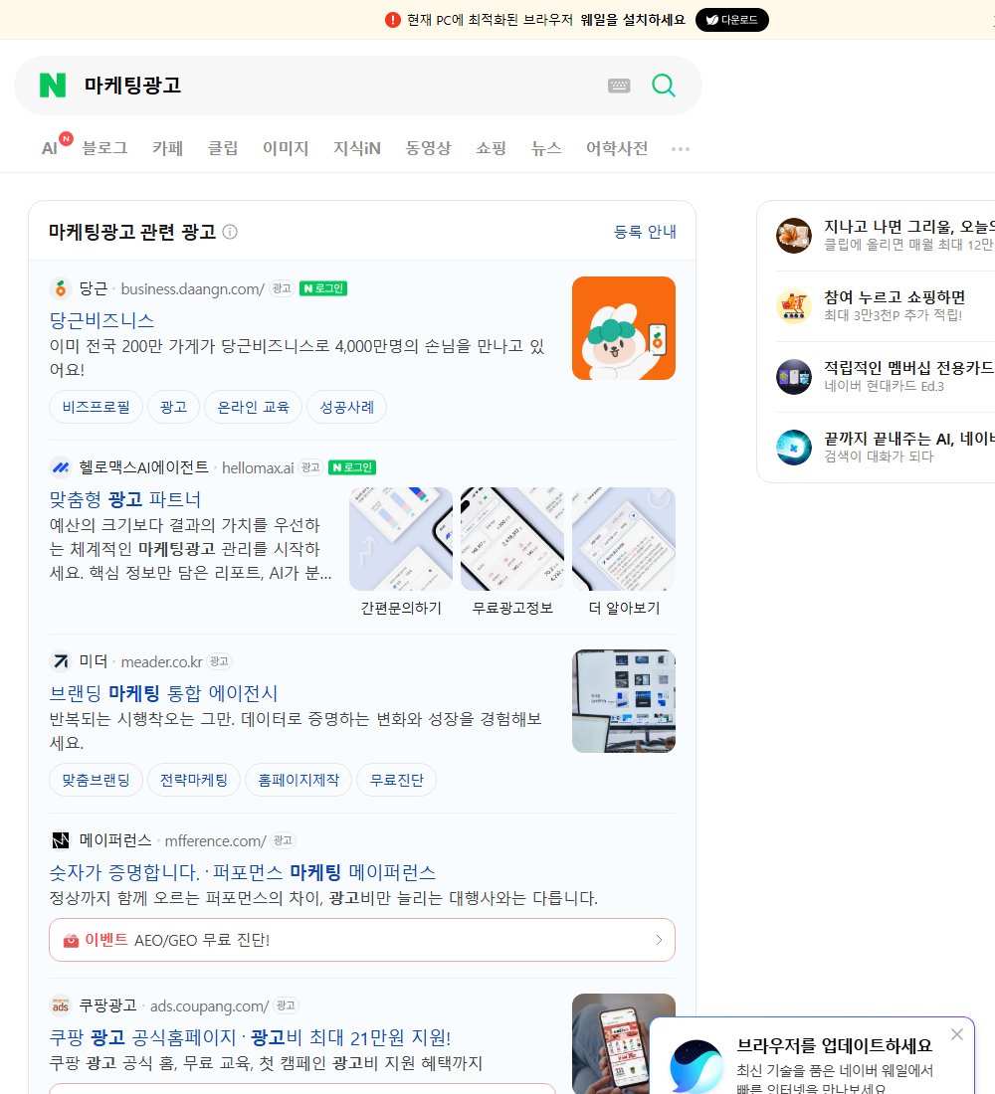Screen dimensions: 995x1094
Task: Click the search input containing 마케팅광고
Action: [338, 86]
